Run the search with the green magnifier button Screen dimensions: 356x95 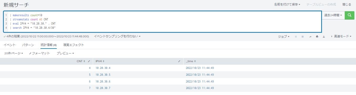click(349, 15)
